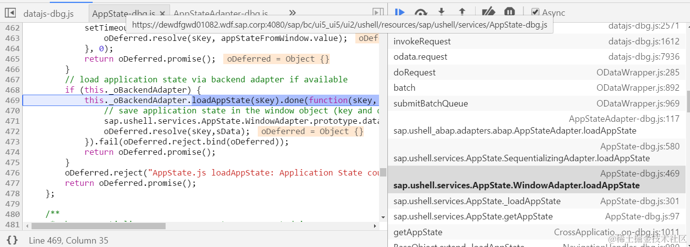The width and height of the screenshot is (690, 247).
Task: Step over next function call
Action: [x=420, y=12]
